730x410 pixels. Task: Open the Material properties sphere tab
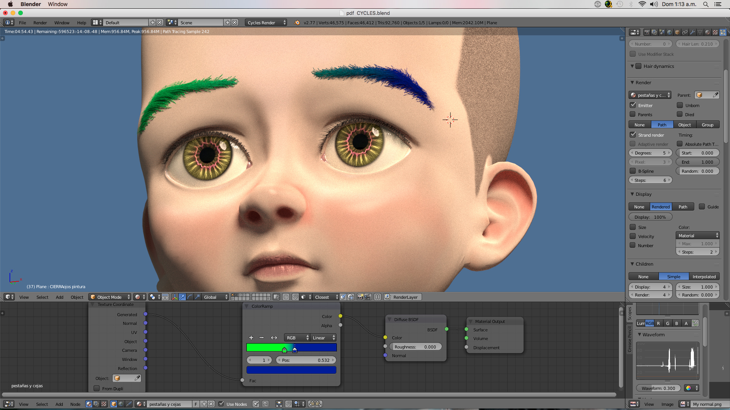tap(708, 32)
